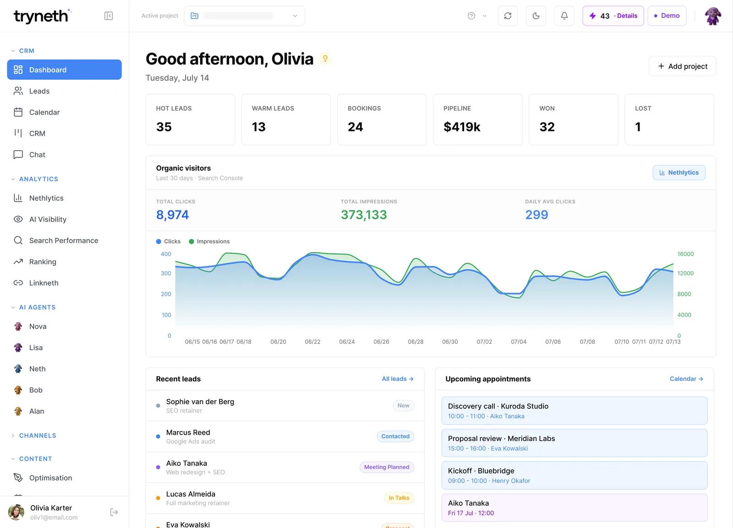Click the Total Impressions value 373,133
The width and height of the screenshot is (733, 528).
tap(364, 215)
